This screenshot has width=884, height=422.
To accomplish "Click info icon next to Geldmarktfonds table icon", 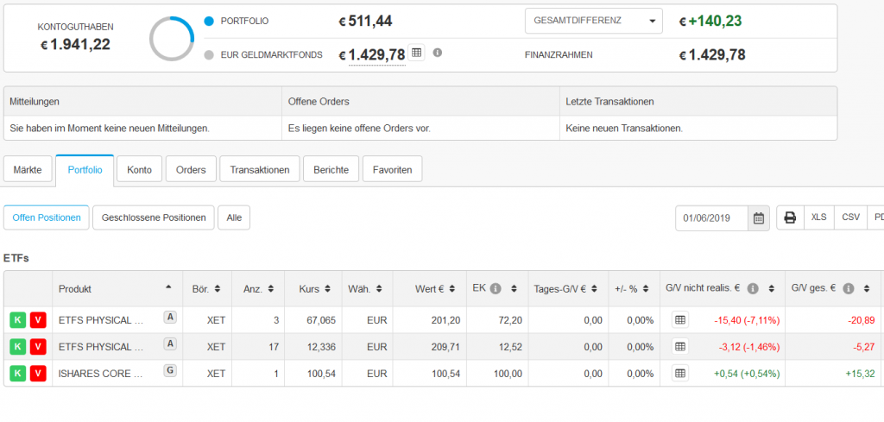I will [437, 53].
